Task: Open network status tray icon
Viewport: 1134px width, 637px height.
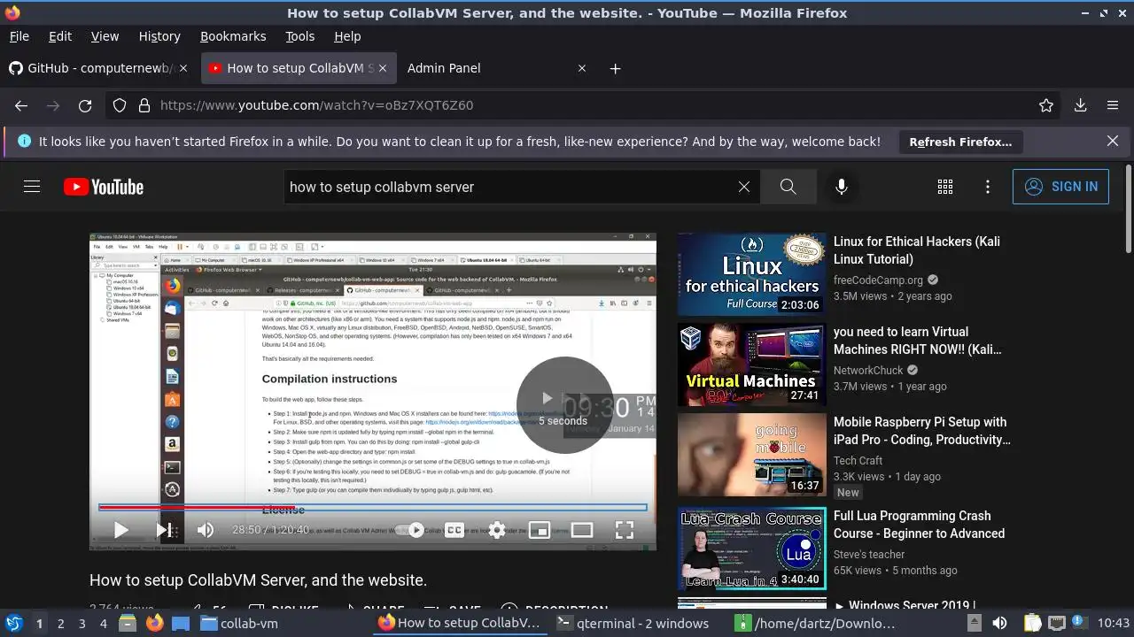Action: coord(1057,624)
